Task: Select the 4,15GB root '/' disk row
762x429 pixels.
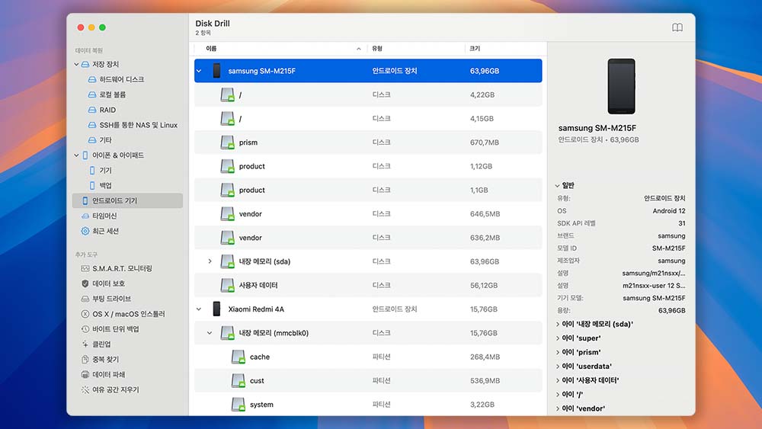Action: pos(368,119)
